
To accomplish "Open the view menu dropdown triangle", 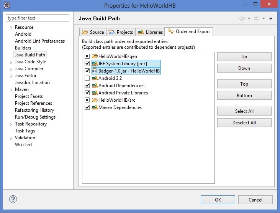I will 271,18.
